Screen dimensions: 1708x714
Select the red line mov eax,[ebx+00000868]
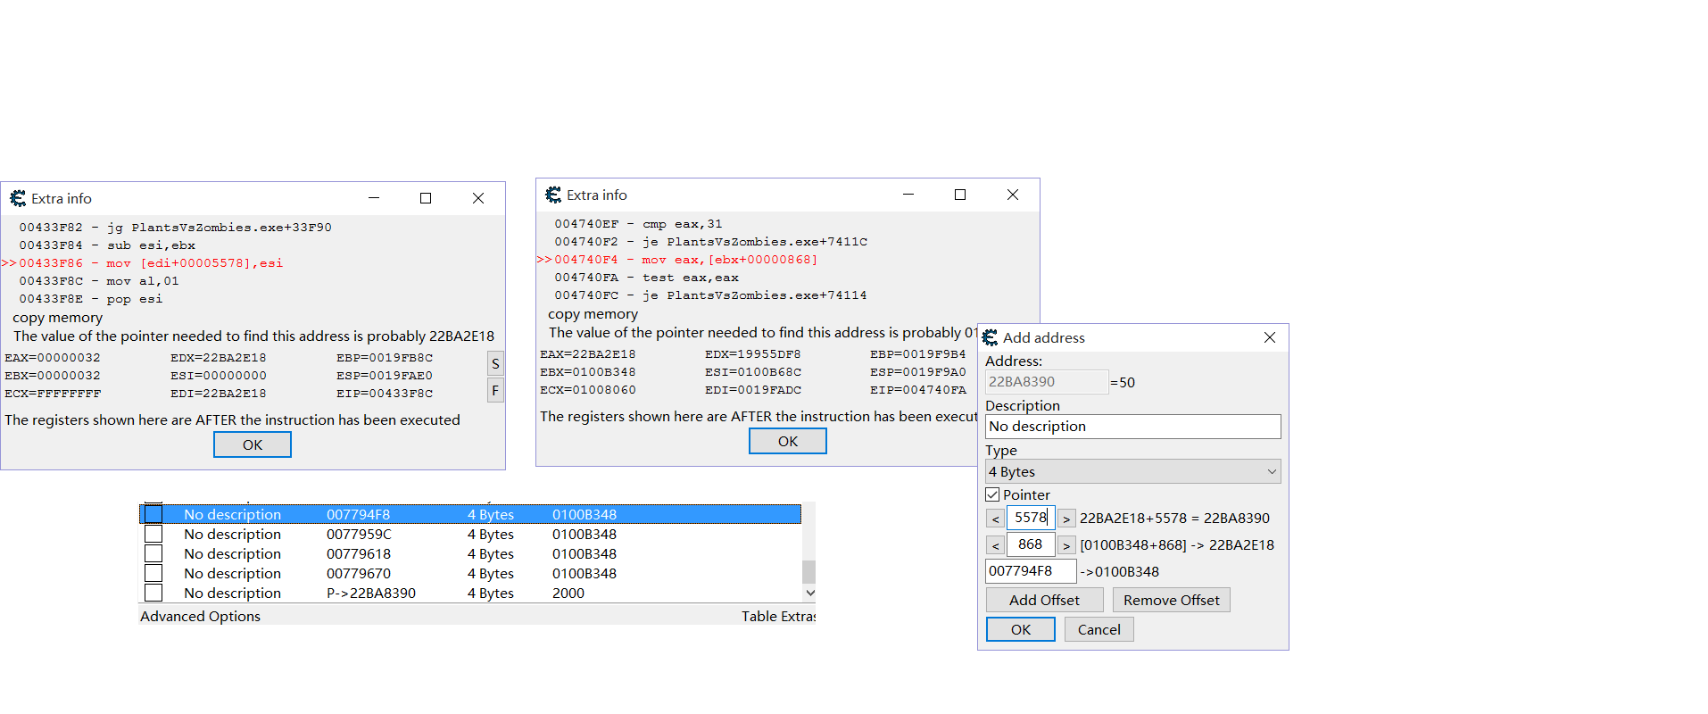pyautogui.click(x=677, y=260)
